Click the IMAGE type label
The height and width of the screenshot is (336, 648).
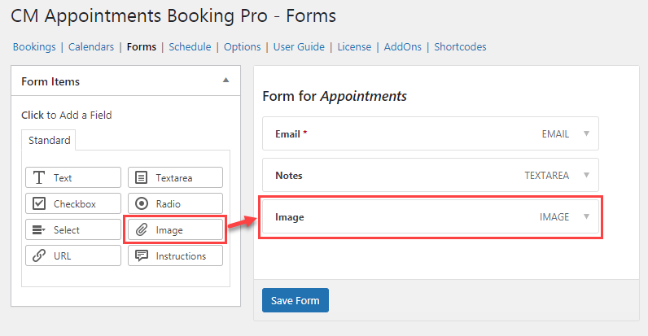click(x=554, y=217)
